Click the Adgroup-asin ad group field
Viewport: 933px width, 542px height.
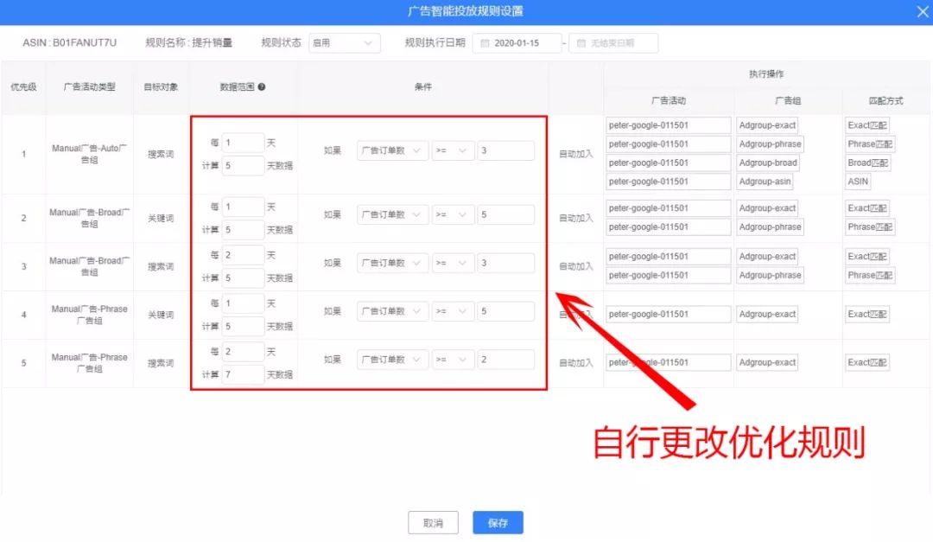(765, 182)
